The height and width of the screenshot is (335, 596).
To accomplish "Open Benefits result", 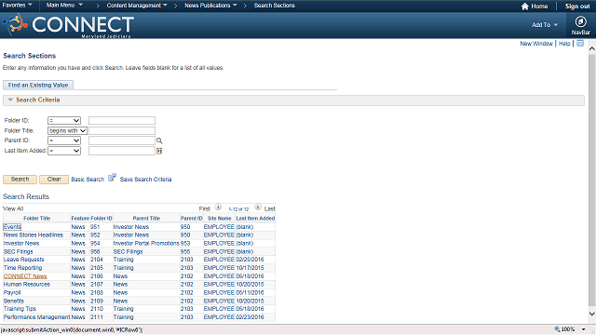I will pyautogui.click(x=14, y=301).
